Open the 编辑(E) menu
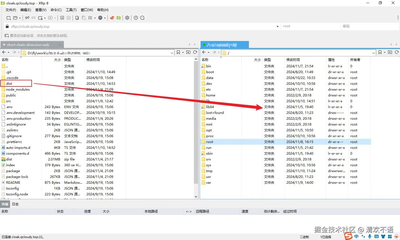The height and width of the screenshot is (240, 400). [26, 10]
